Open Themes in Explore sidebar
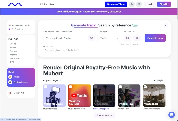The height and width of the screenshot is (121, 178). coord(13,51)
